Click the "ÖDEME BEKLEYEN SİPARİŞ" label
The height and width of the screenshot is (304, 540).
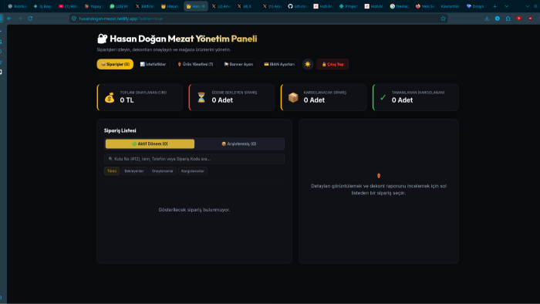click(235, 93)
